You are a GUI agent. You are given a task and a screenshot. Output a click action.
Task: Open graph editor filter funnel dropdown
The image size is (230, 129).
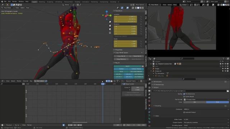118,81
